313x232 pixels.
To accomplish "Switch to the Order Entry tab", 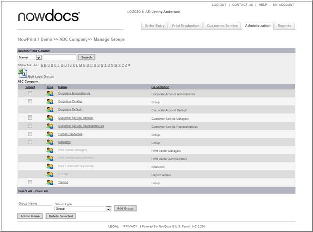I will pos(154,26).
